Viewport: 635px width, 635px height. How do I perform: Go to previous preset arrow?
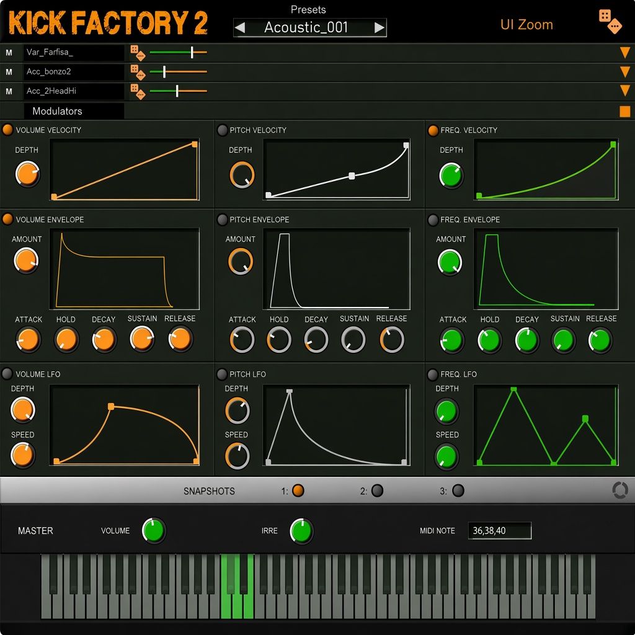(x=240, y=27)
